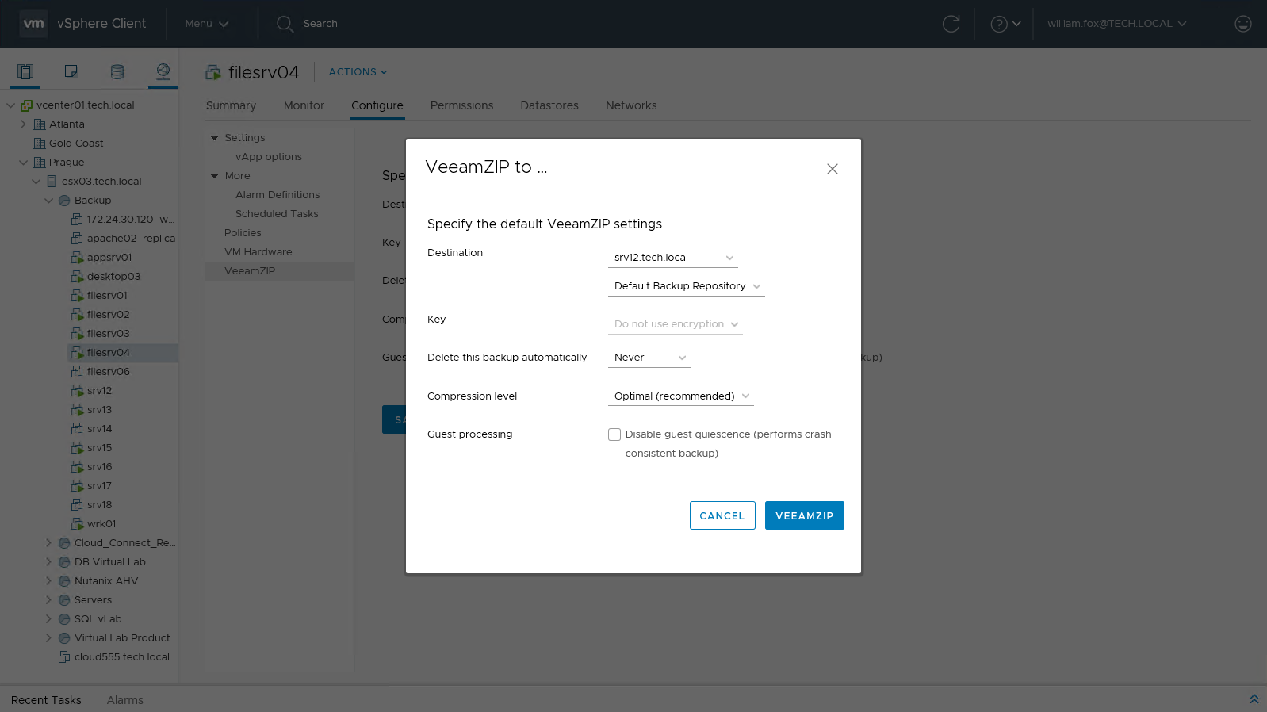Click the smiley feedback icon
The width and height of the screenshot is (1267, 712).
click(x=1242, y=24)
